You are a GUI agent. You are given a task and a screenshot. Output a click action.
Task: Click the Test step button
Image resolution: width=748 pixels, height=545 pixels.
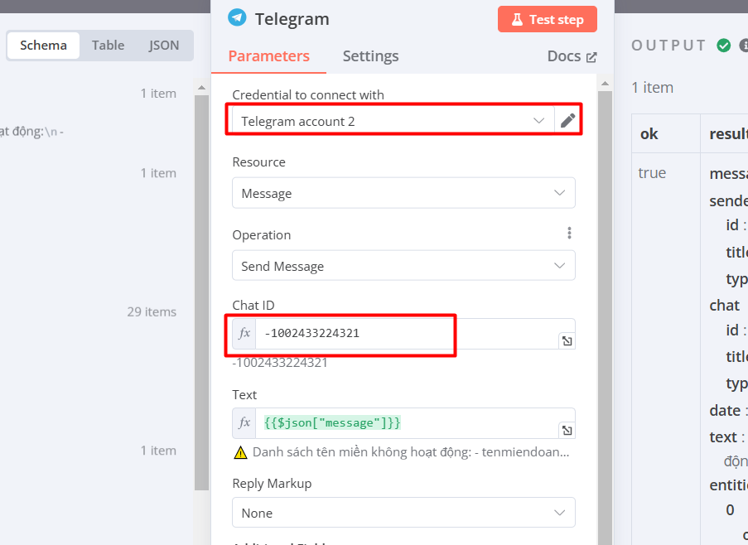coord(548,20)
